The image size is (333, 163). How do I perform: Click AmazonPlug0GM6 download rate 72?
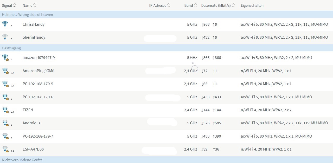(x=204, y=71)
